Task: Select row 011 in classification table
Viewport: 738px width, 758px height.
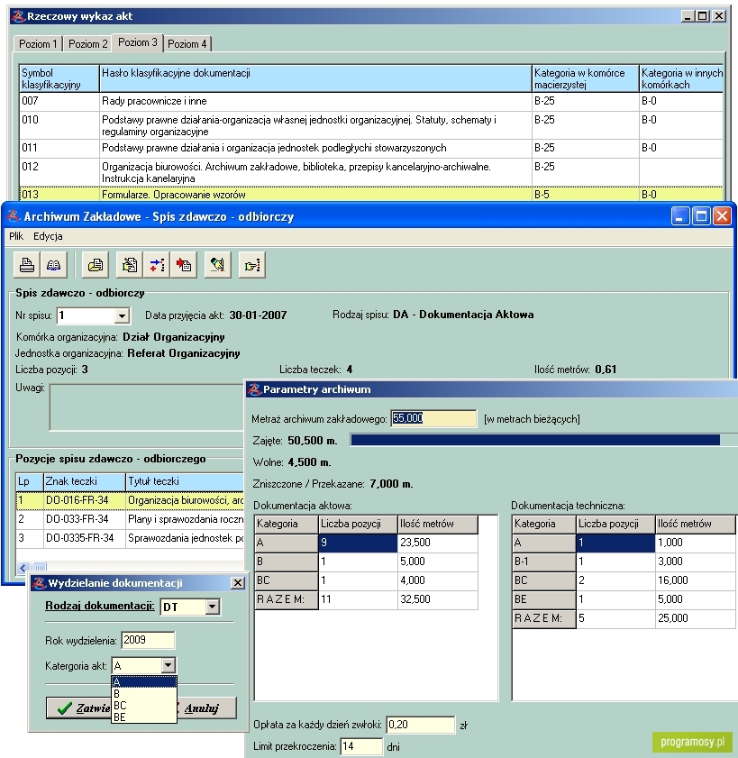Action: 371,148
